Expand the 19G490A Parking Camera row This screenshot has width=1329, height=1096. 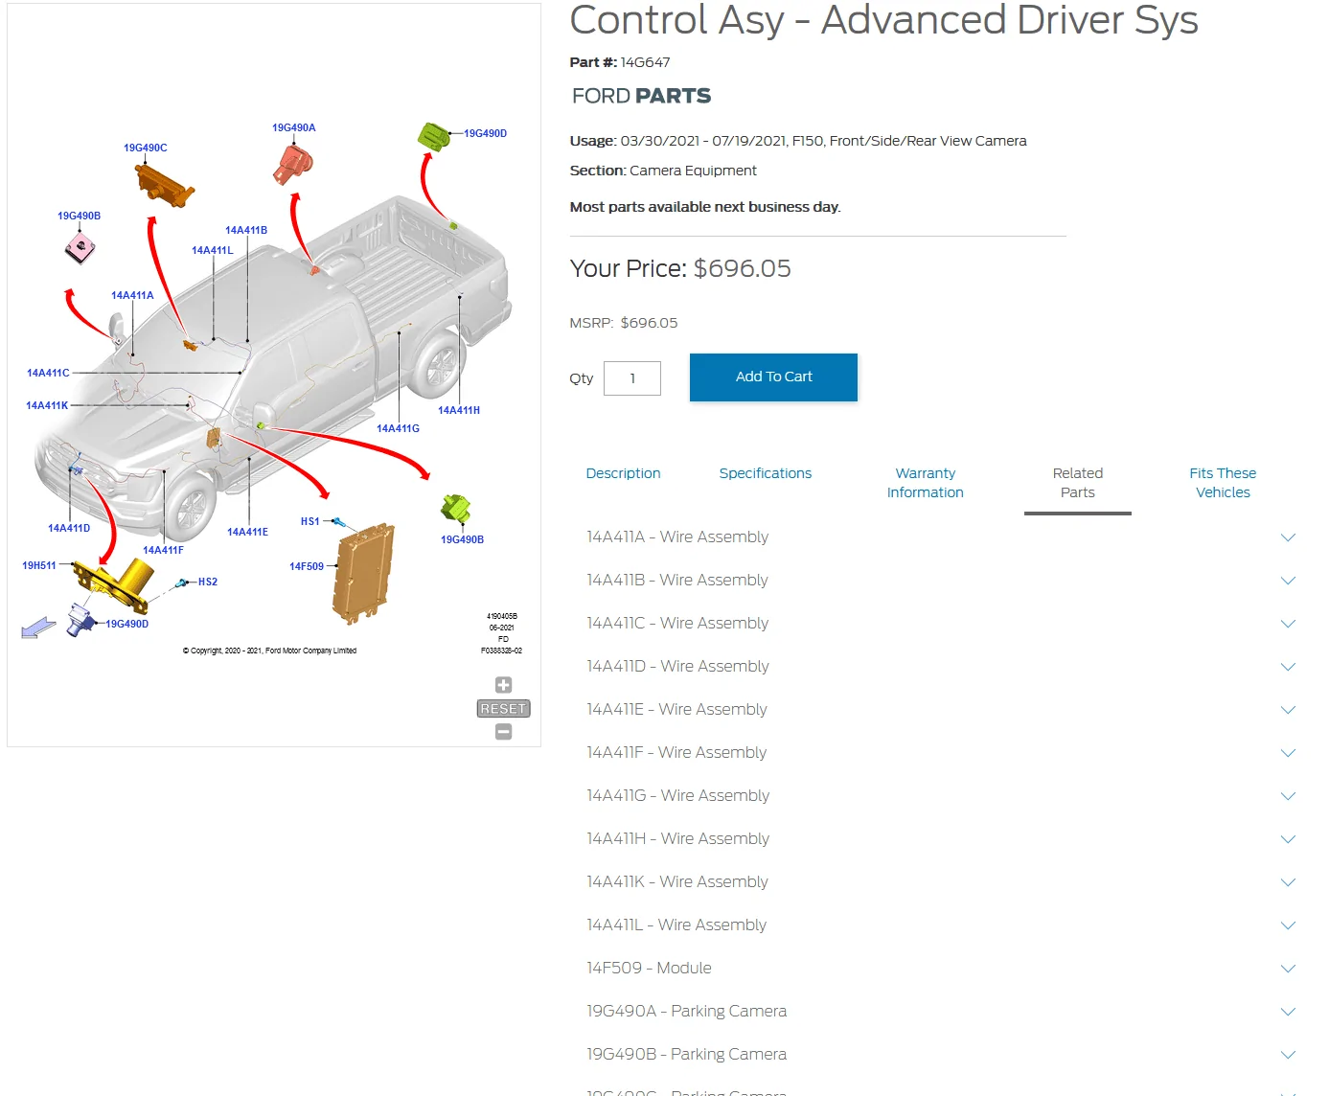point(1288,1012)
